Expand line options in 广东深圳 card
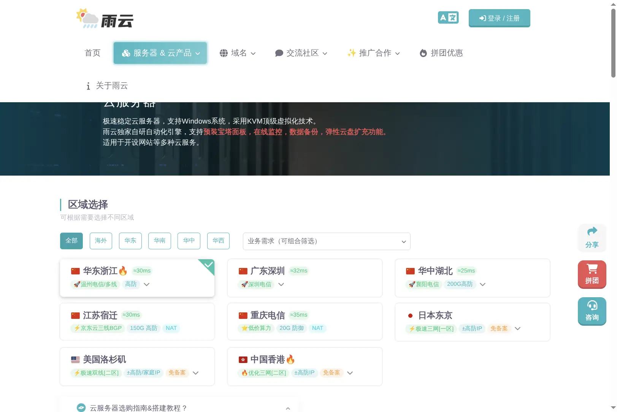The image size is (617, 412). (x=281, y=284)
